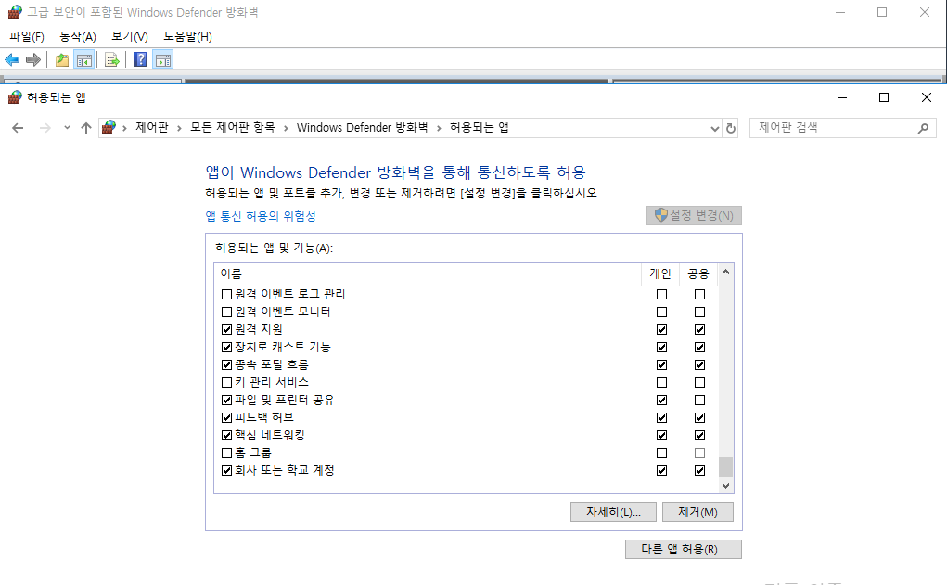The width and height of the screenshot is (947, 585).
Task: Click the search magnifier icon
Action: point(923,128)
